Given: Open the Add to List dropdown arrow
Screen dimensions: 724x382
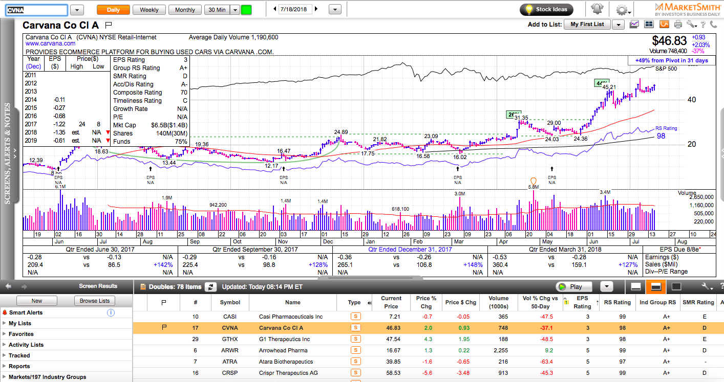Looking at the screenshot, I should pos(618,25).
